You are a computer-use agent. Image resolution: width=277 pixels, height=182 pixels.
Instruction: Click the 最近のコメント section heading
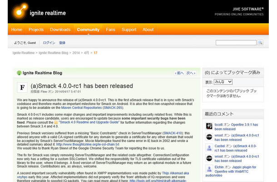(219, 114)
